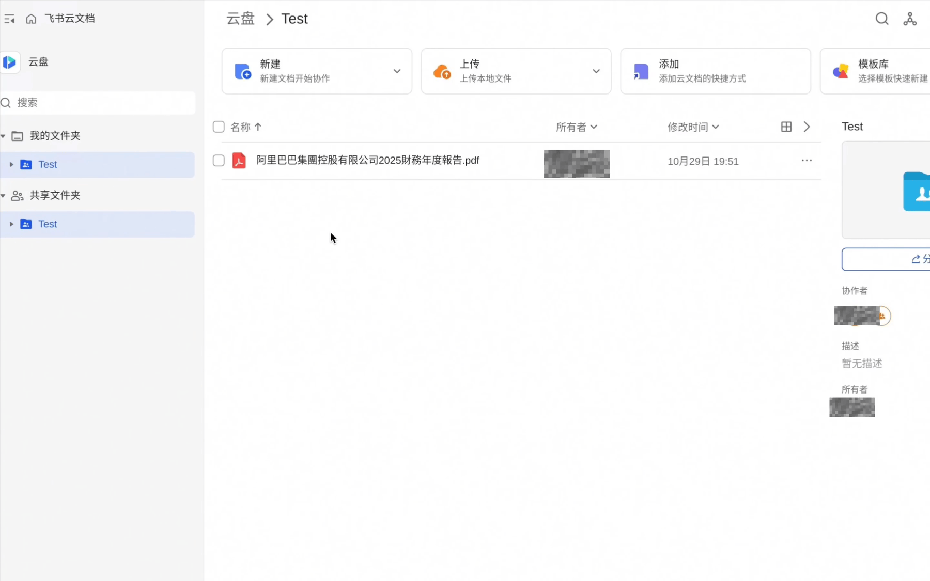Select all files with header checkbox
Image resolution: width=930 pixels, height=581 pixels.
(219, 127)
